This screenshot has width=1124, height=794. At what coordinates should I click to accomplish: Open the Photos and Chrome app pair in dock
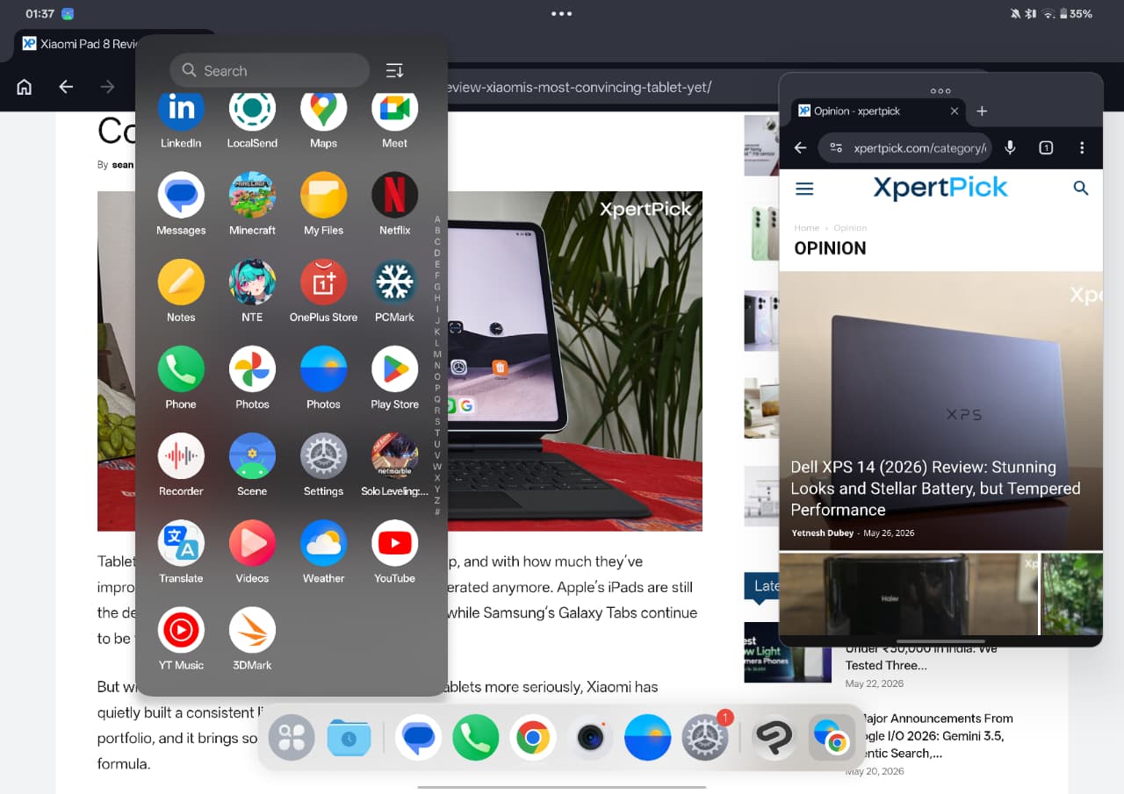[x=832, y=737]
